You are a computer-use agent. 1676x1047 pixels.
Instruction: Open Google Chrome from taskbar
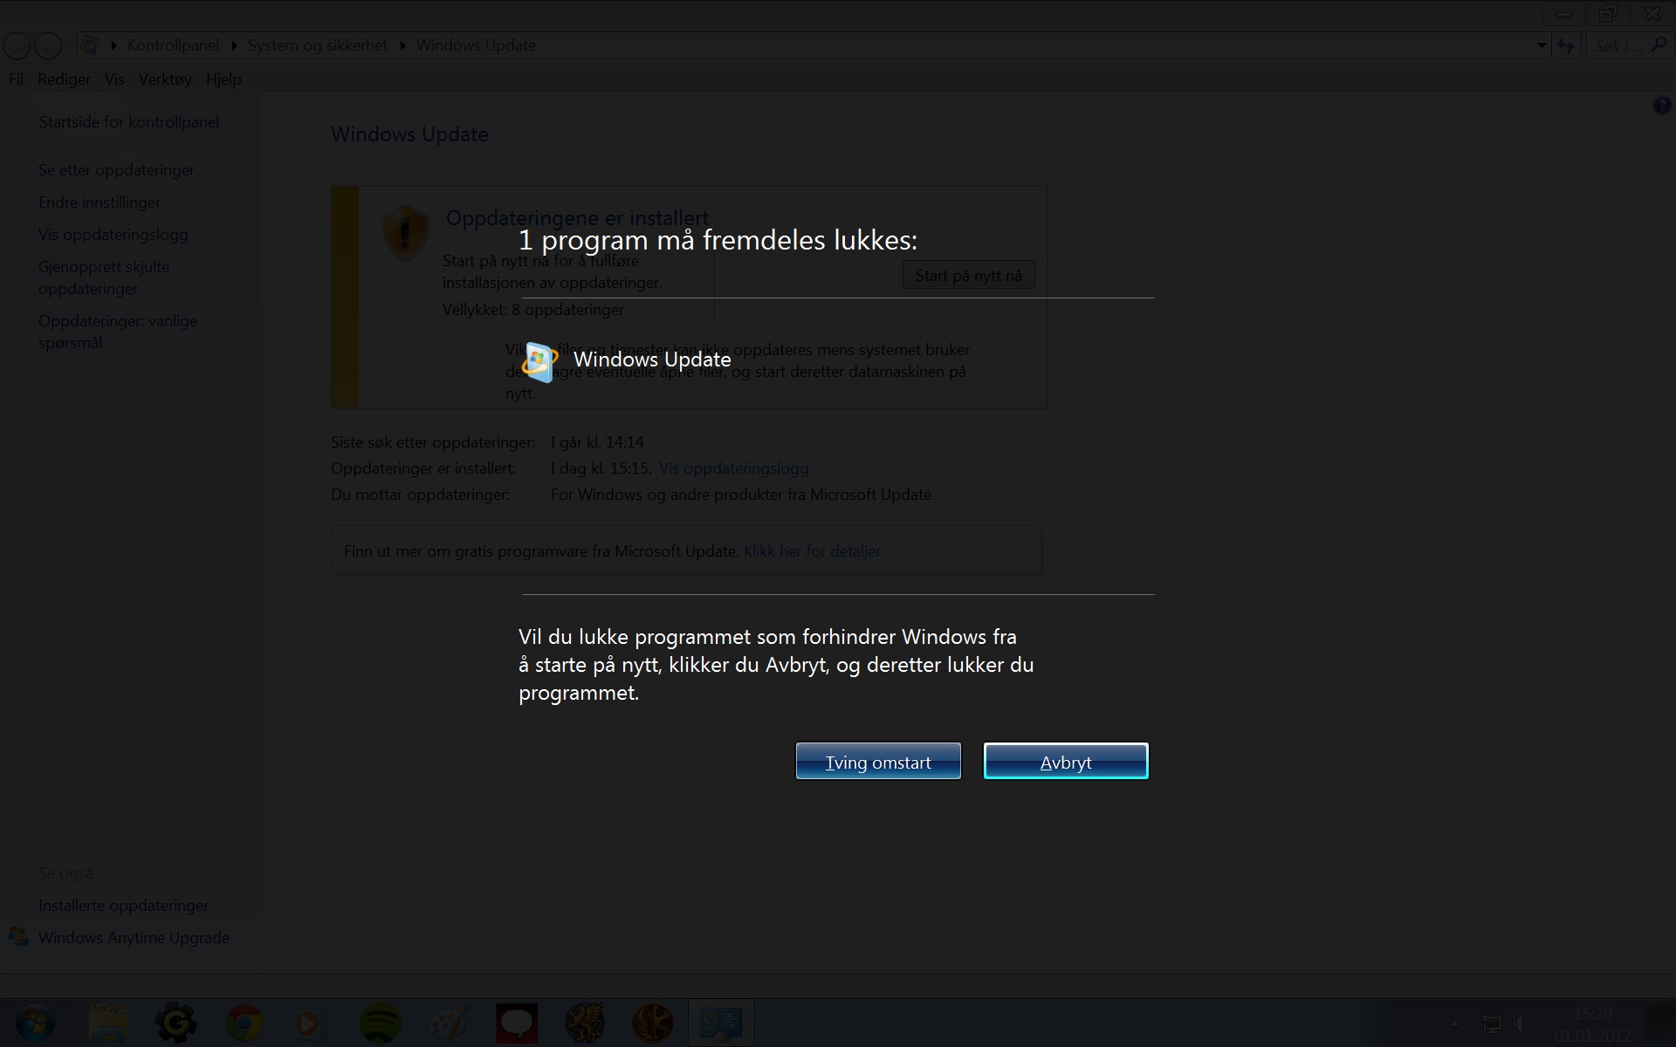pos(244,1023)
